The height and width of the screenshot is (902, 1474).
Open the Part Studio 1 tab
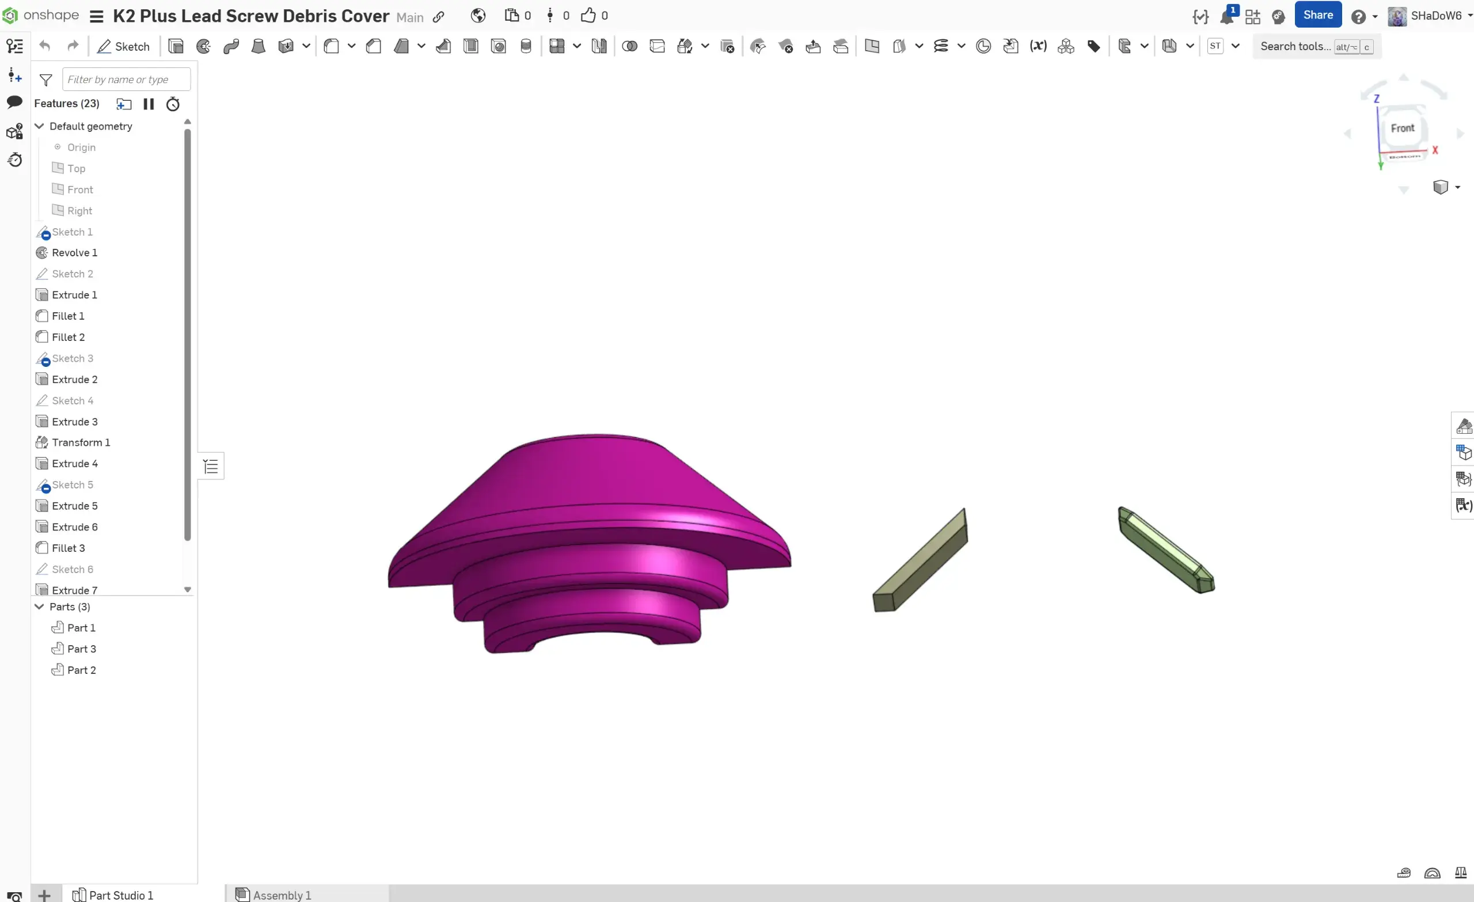(121, 894)
